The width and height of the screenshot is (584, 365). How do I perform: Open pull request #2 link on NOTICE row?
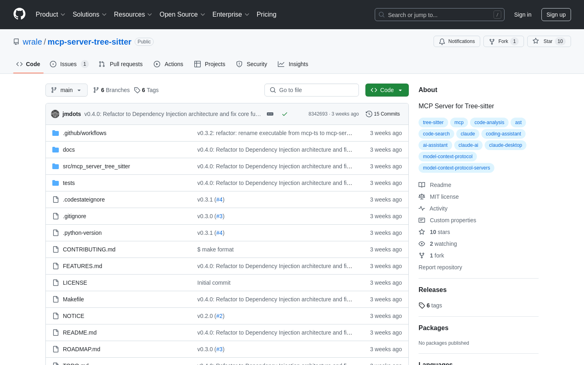219,316
